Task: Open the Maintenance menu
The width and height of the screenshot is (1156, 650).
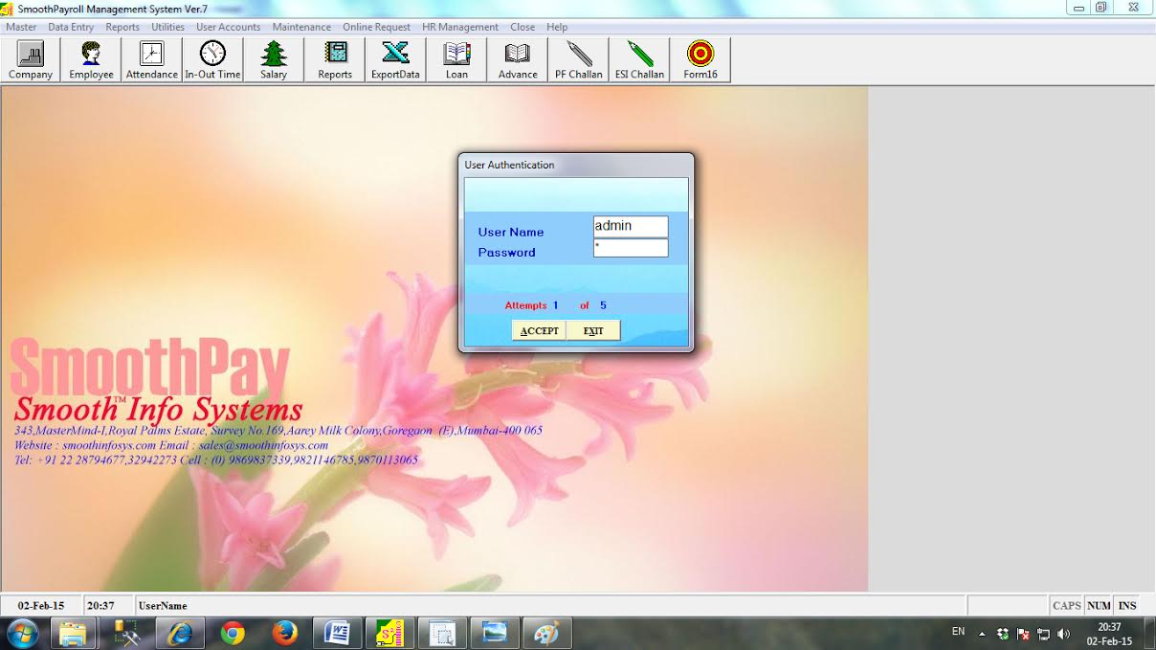Action: point(301,27)
